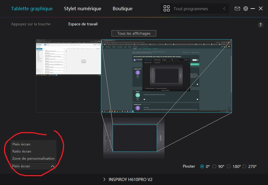Click the program grid icon
Viewport: 268px width, 185px height.
click(x=166, y=9)
